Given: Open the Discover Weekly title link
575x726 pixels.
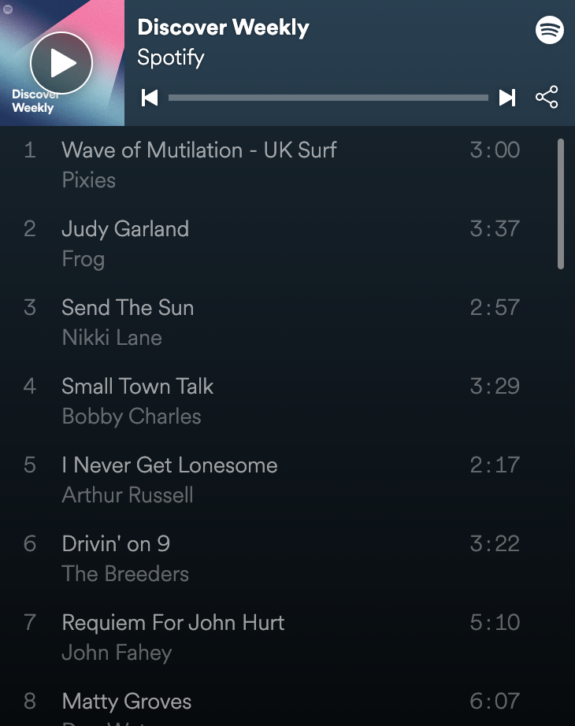Looking at the screenshot, I should pos(224,28).
